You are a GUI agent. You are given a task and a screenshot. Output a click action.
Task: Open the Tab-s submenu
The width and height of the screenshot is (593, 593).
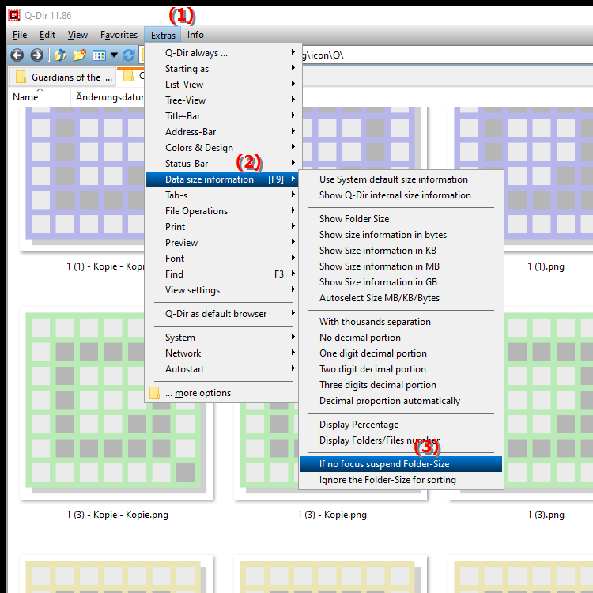point(222,195)
